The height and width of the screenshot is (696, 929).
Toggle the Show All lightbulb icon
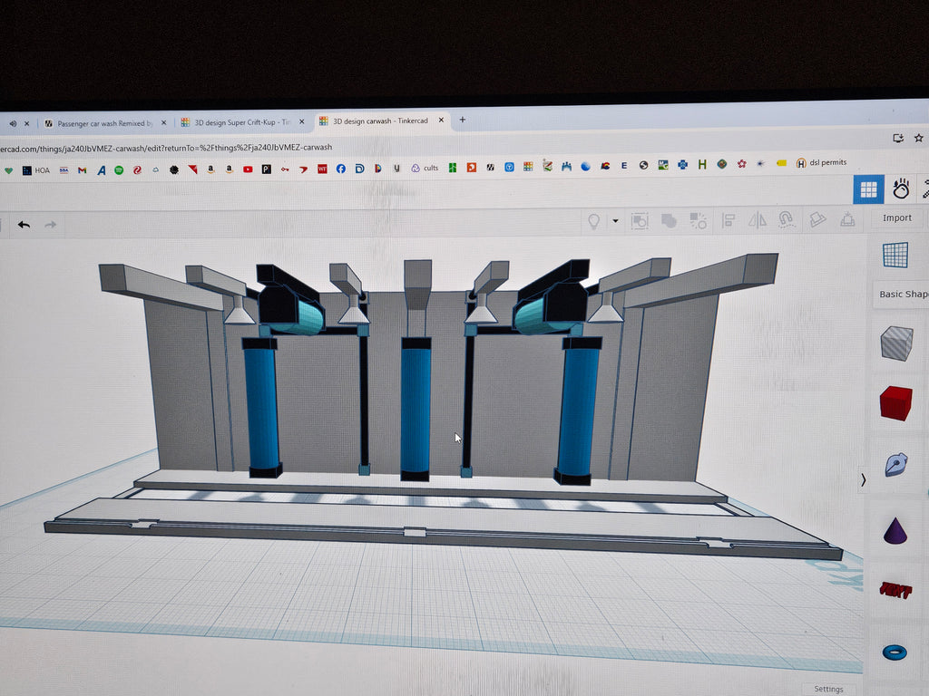(x=593, y=221)
